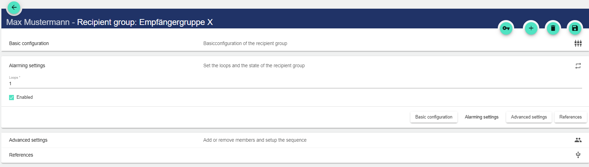This screenshot has height=167, width=589.
Task: Click the key icon button
Action: [x=506, y=28]
